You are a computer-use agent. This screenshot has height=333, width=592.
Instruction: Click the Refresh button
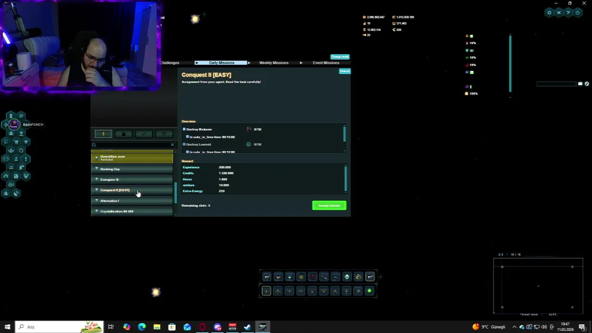tap(345, 71)
